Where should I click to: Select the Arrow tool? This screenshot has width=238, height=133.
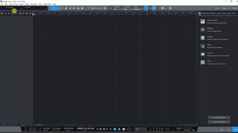[x=54, y=8]
